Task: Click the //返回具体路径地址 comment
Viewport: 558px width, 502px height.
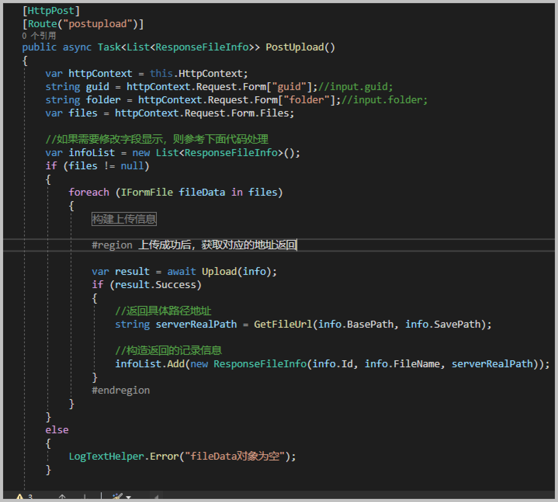Action: [x=163, y=311]
